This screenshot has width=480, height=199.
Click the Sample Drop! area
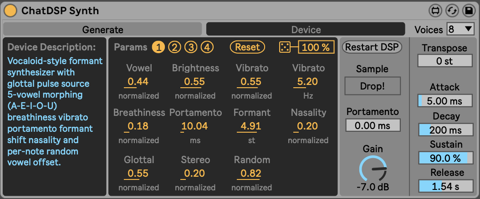pyautogui.click(x=373, y=86)
